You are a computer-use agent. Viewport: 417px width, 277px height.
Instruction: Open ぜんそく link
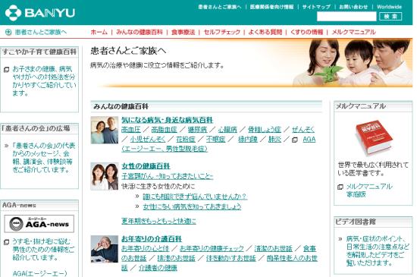pyautogui.click(x=303, y=130)
